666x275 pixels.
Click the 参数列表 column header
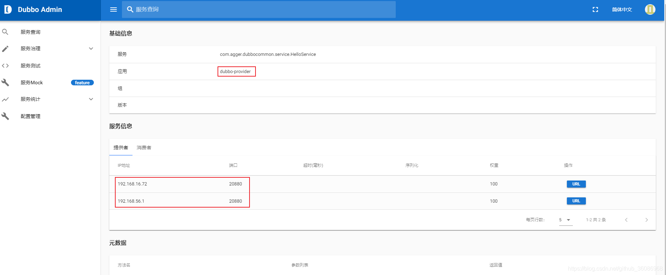click(300, 265)
